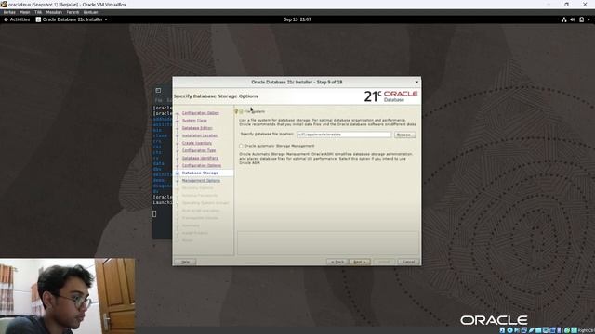Close the Oracle Database installer dialog

(x=416, y=83)
